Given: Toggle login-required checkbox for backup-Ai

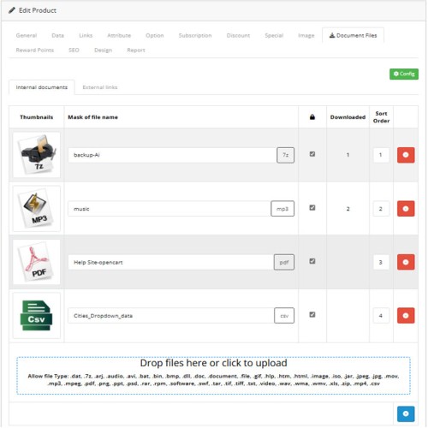Looking at the screenshot, I should point(312,154).
